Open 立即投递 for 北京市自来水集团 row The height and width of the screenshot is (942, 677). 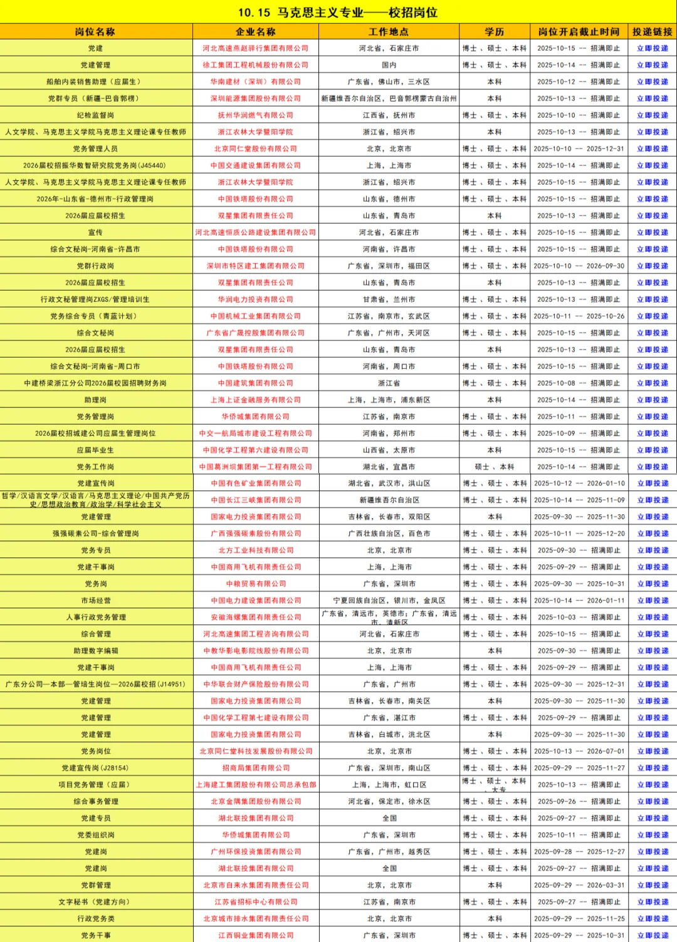tap(653, 886)
